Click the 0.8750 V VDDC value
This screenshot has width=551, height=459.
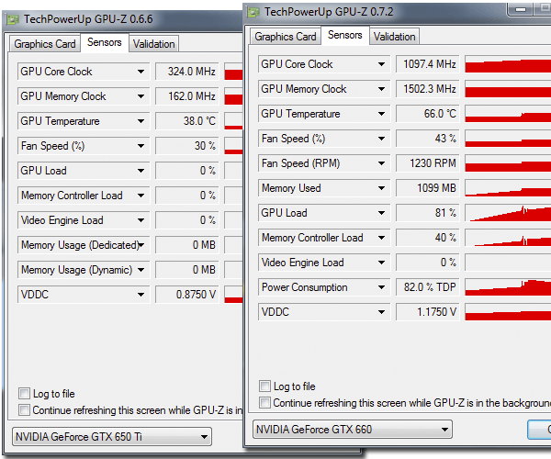(x=187, y=295)
